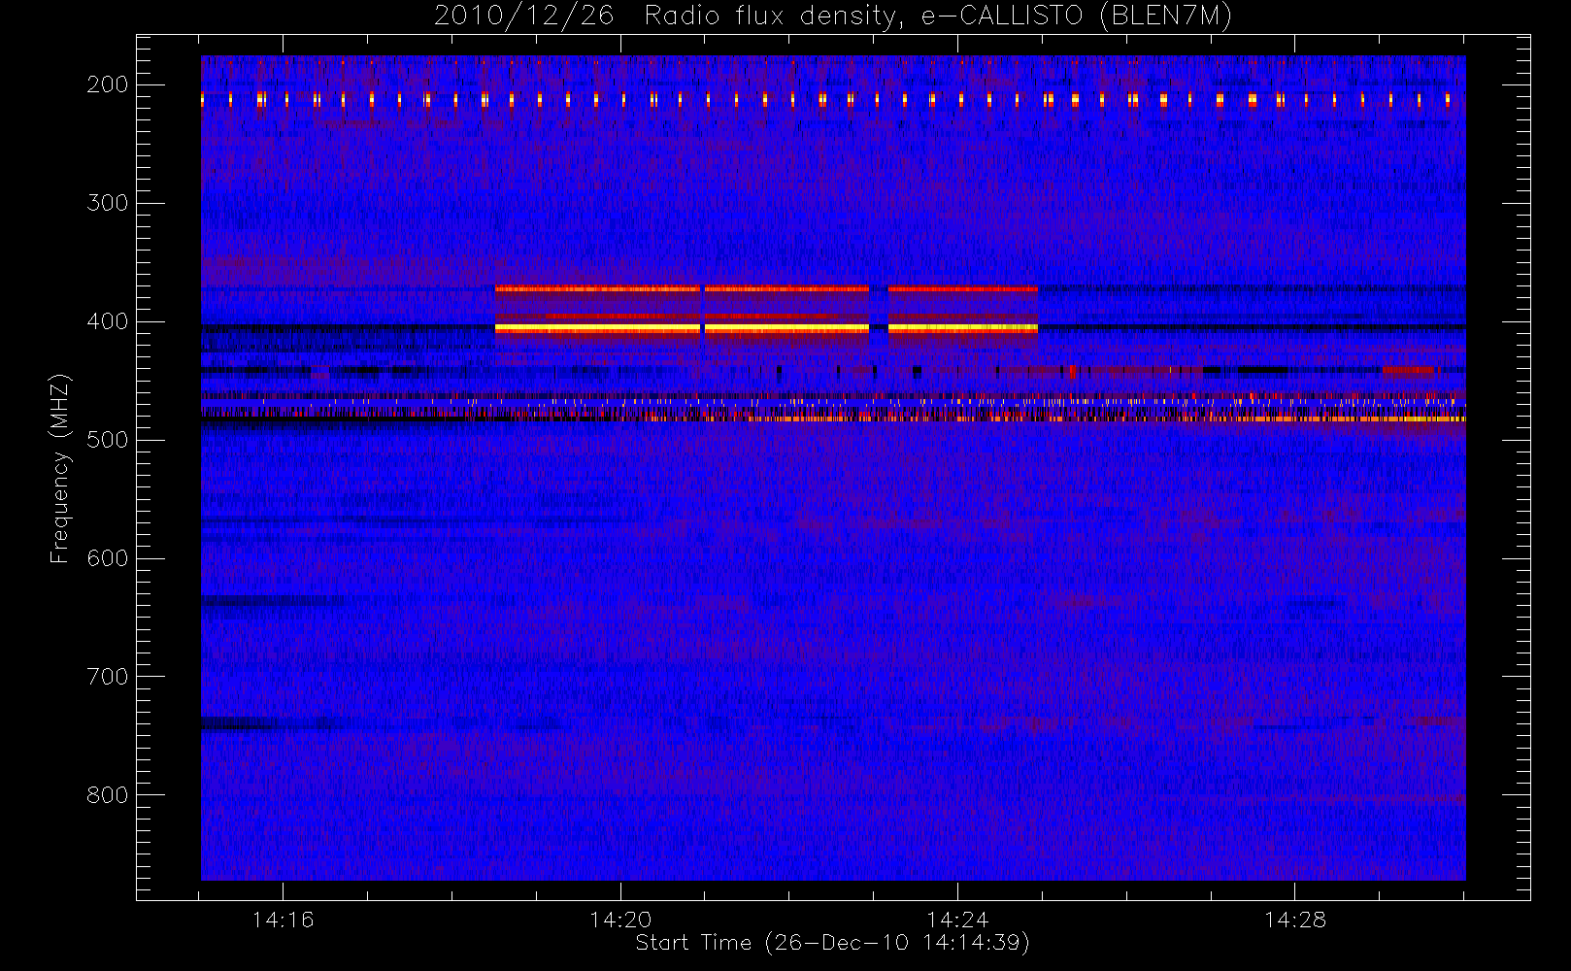Screen dimensions: 1571x971
Task: Click the 14:20 time tick label
Action: click(620, 920)
